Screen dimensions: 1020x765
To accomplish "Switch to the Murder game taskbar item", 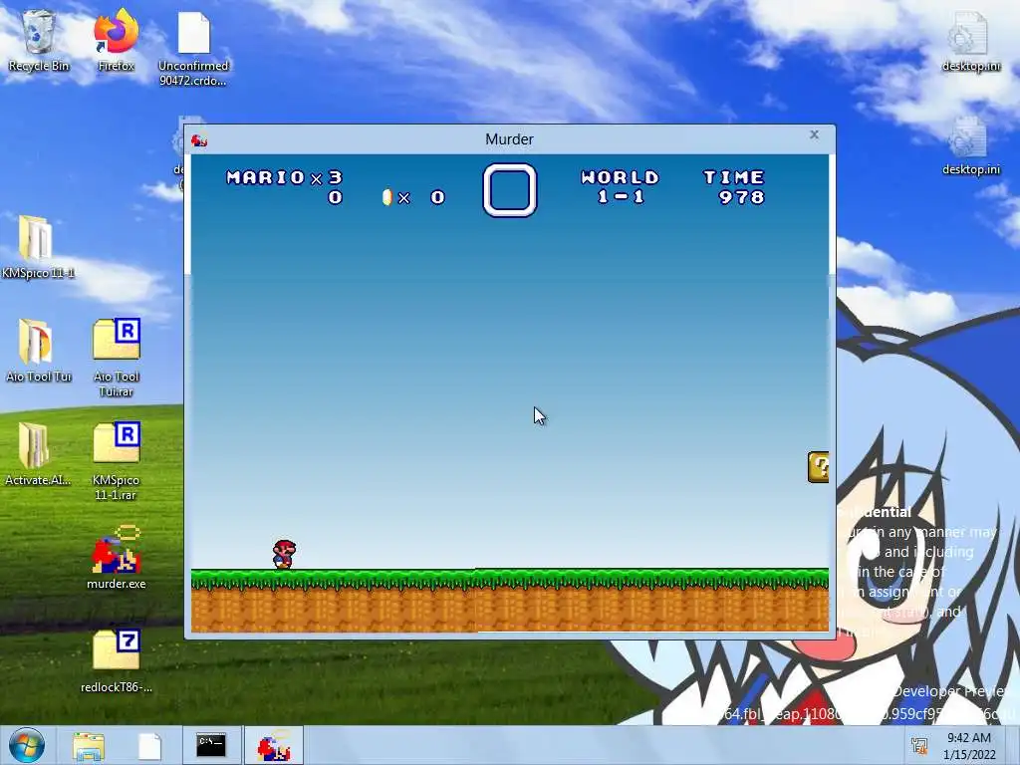I will click(x=274, y=745).
